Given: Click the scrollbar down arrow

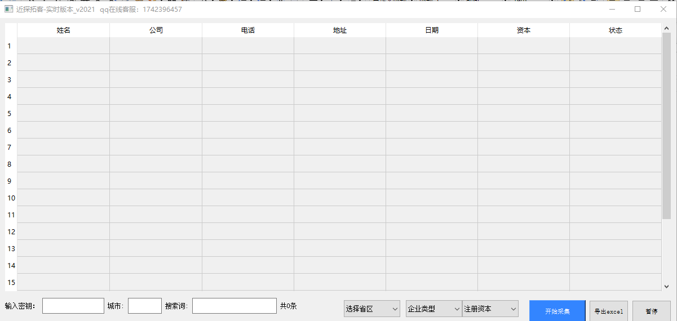Looking at the screenshot, I should [666, 286].
